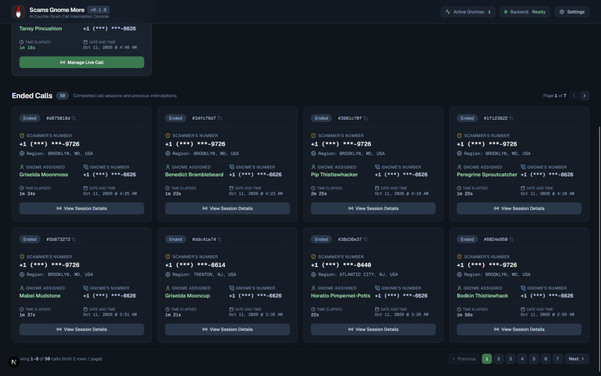The width and height of the screenshot is (601, 376).
Task: Click the gnome person icon beside Pip Thistlewhacker
Action: coord(313,167)
